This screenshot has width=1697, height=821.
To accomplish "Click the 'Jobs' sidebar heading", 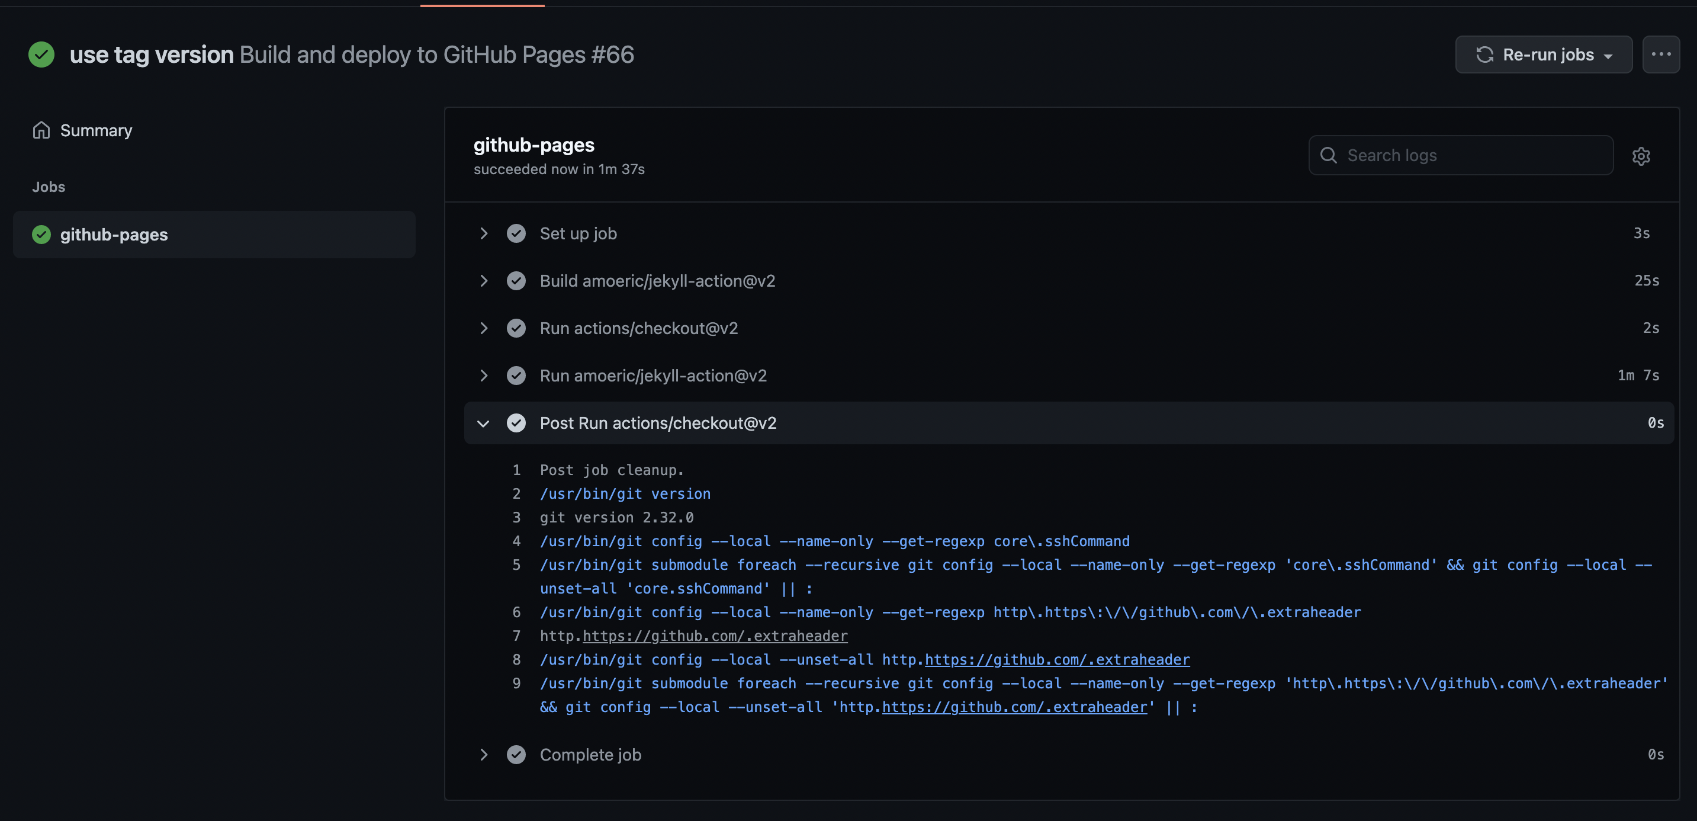I will [x=49, y=187].
